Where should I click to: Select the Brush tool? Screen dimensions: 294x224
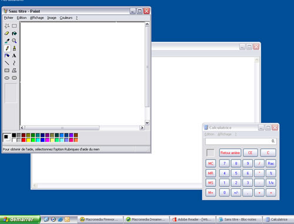pyautogui.click(x=14, y=48)
